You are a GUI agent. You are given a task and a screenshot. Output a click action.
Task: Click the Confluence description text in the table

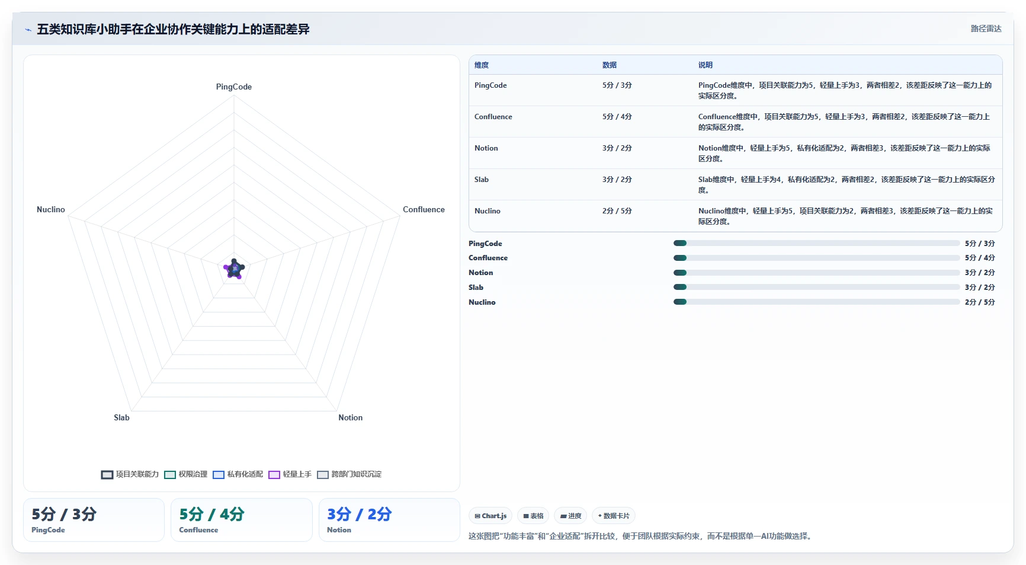coord(845,122)
